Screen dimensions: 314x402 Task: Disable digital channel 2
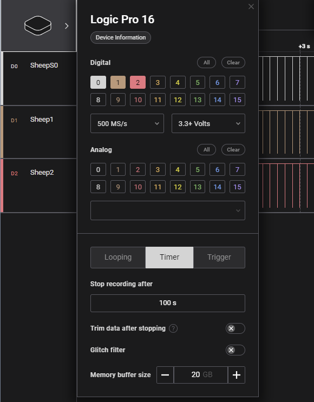click(x=138, y=82)
